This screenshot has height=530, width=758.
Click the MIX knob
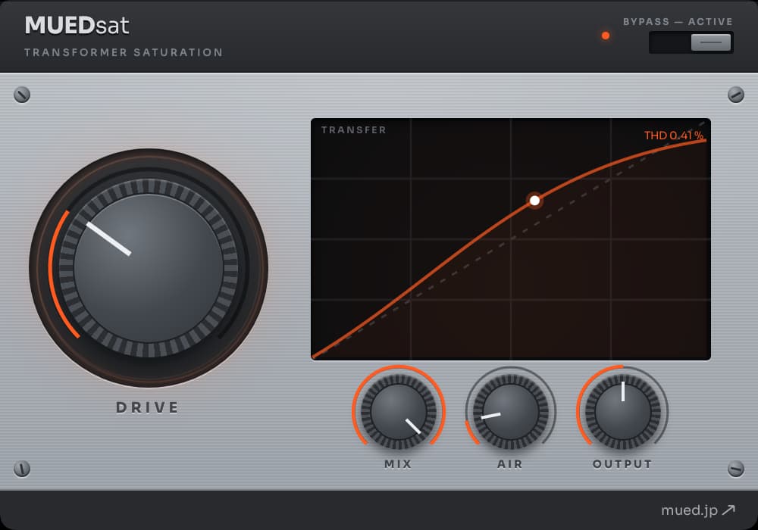(399, 412)
